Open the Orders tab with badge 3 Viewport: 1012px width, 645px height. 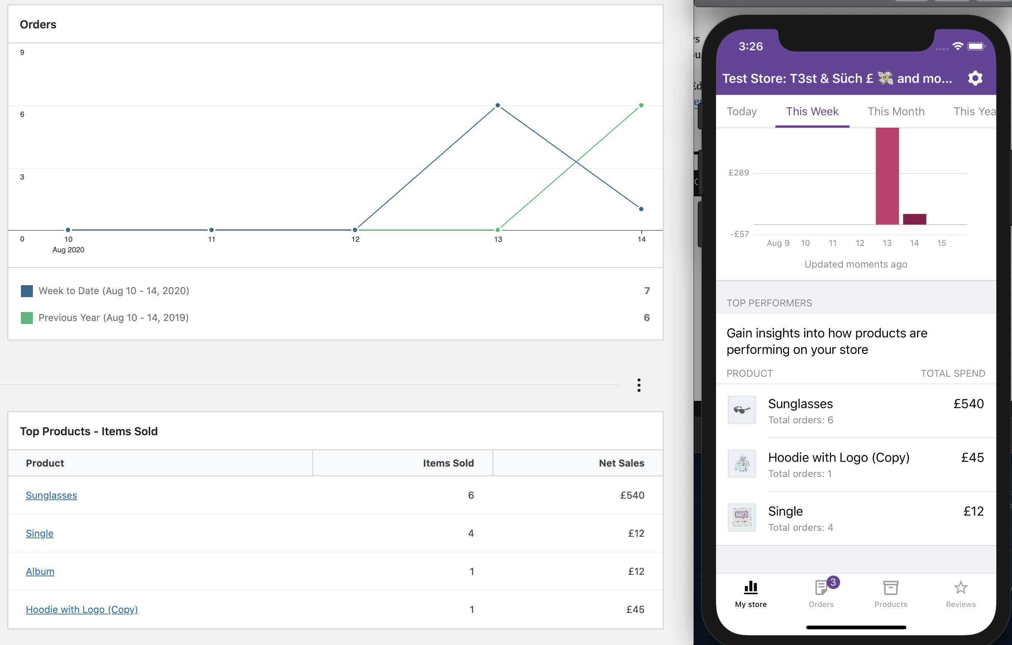tap(821, 593)
